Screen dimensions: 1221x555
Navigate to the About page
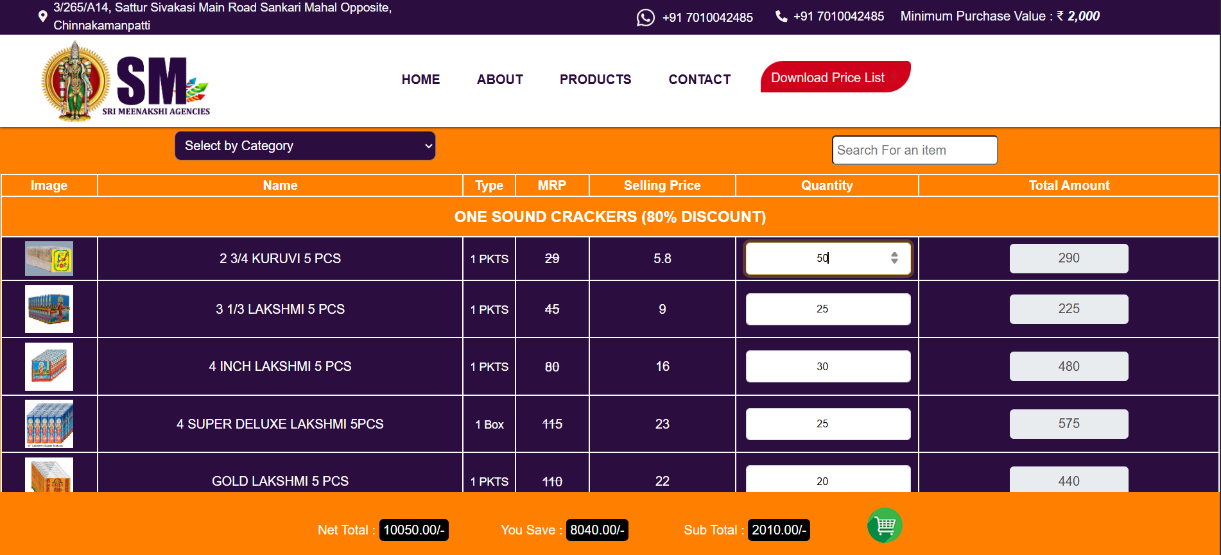(499, 80)
